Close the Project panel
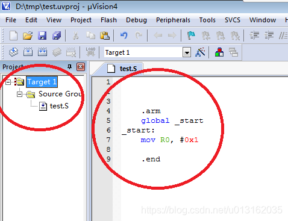 pos(81,67)
